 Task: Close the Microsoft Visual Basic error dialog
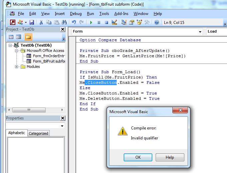click(180, 110)
